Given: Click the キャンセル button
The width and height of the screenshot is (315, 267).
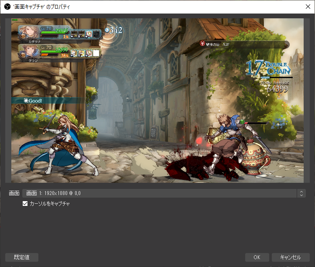Looking at the screenshot, I should [x=291, y=257].
